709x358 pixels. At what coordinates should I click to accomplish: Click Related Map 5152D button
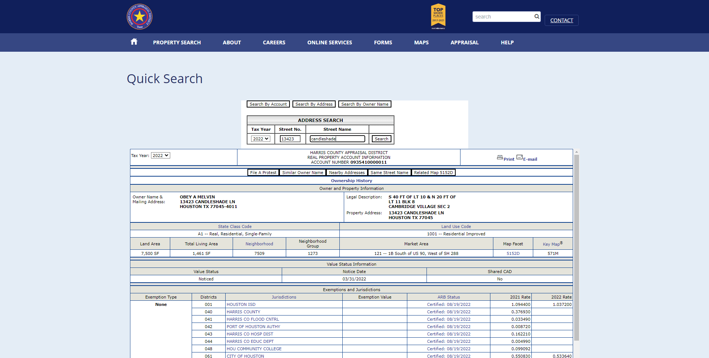(434, 173)
